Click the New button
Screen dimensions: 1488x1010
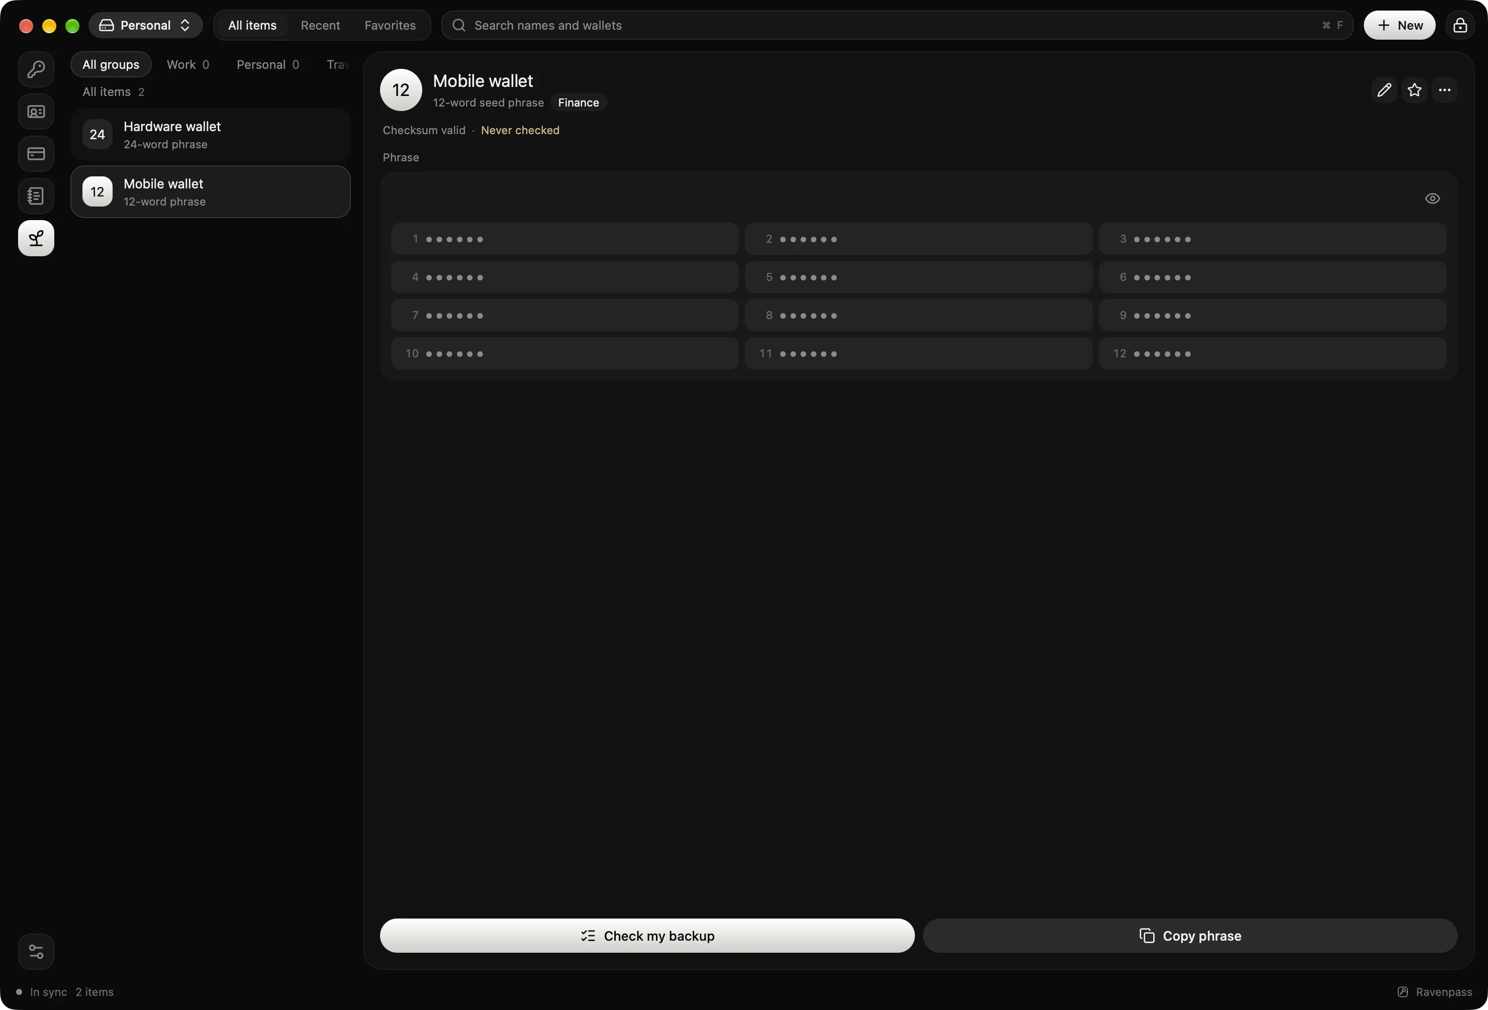click(1399, 25)
